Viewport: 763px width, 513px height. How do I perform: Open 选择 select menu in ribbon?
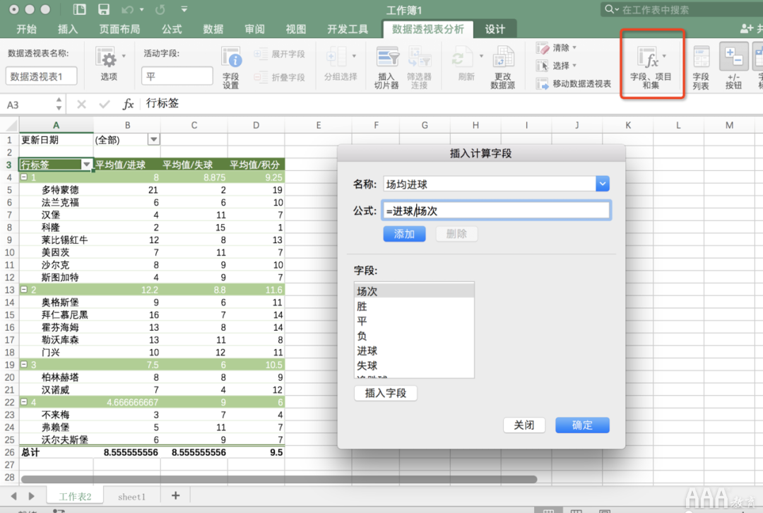tap(556, 65)
